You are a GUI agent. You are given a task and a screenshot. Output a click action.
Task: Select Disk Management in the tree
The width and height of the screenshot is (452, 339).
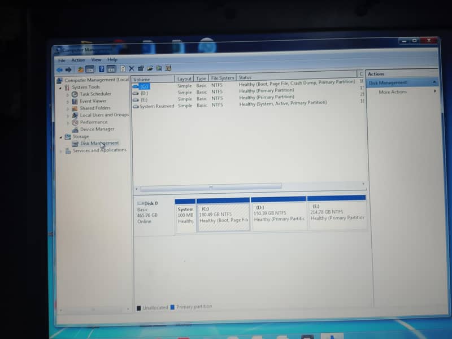coord(99,143)
